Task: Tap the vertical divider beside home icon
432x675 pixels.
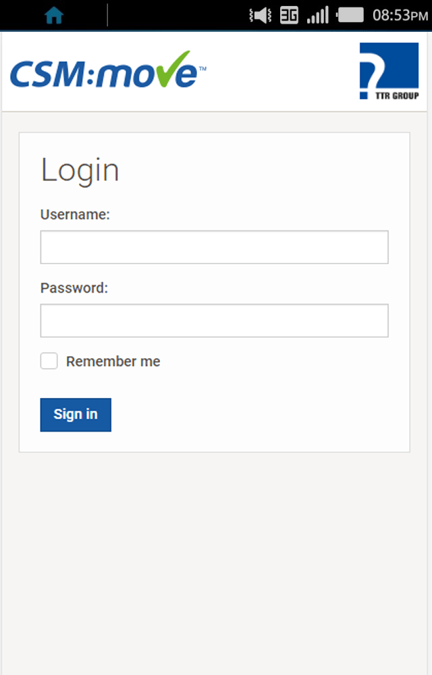Action: tap(107, 16)
